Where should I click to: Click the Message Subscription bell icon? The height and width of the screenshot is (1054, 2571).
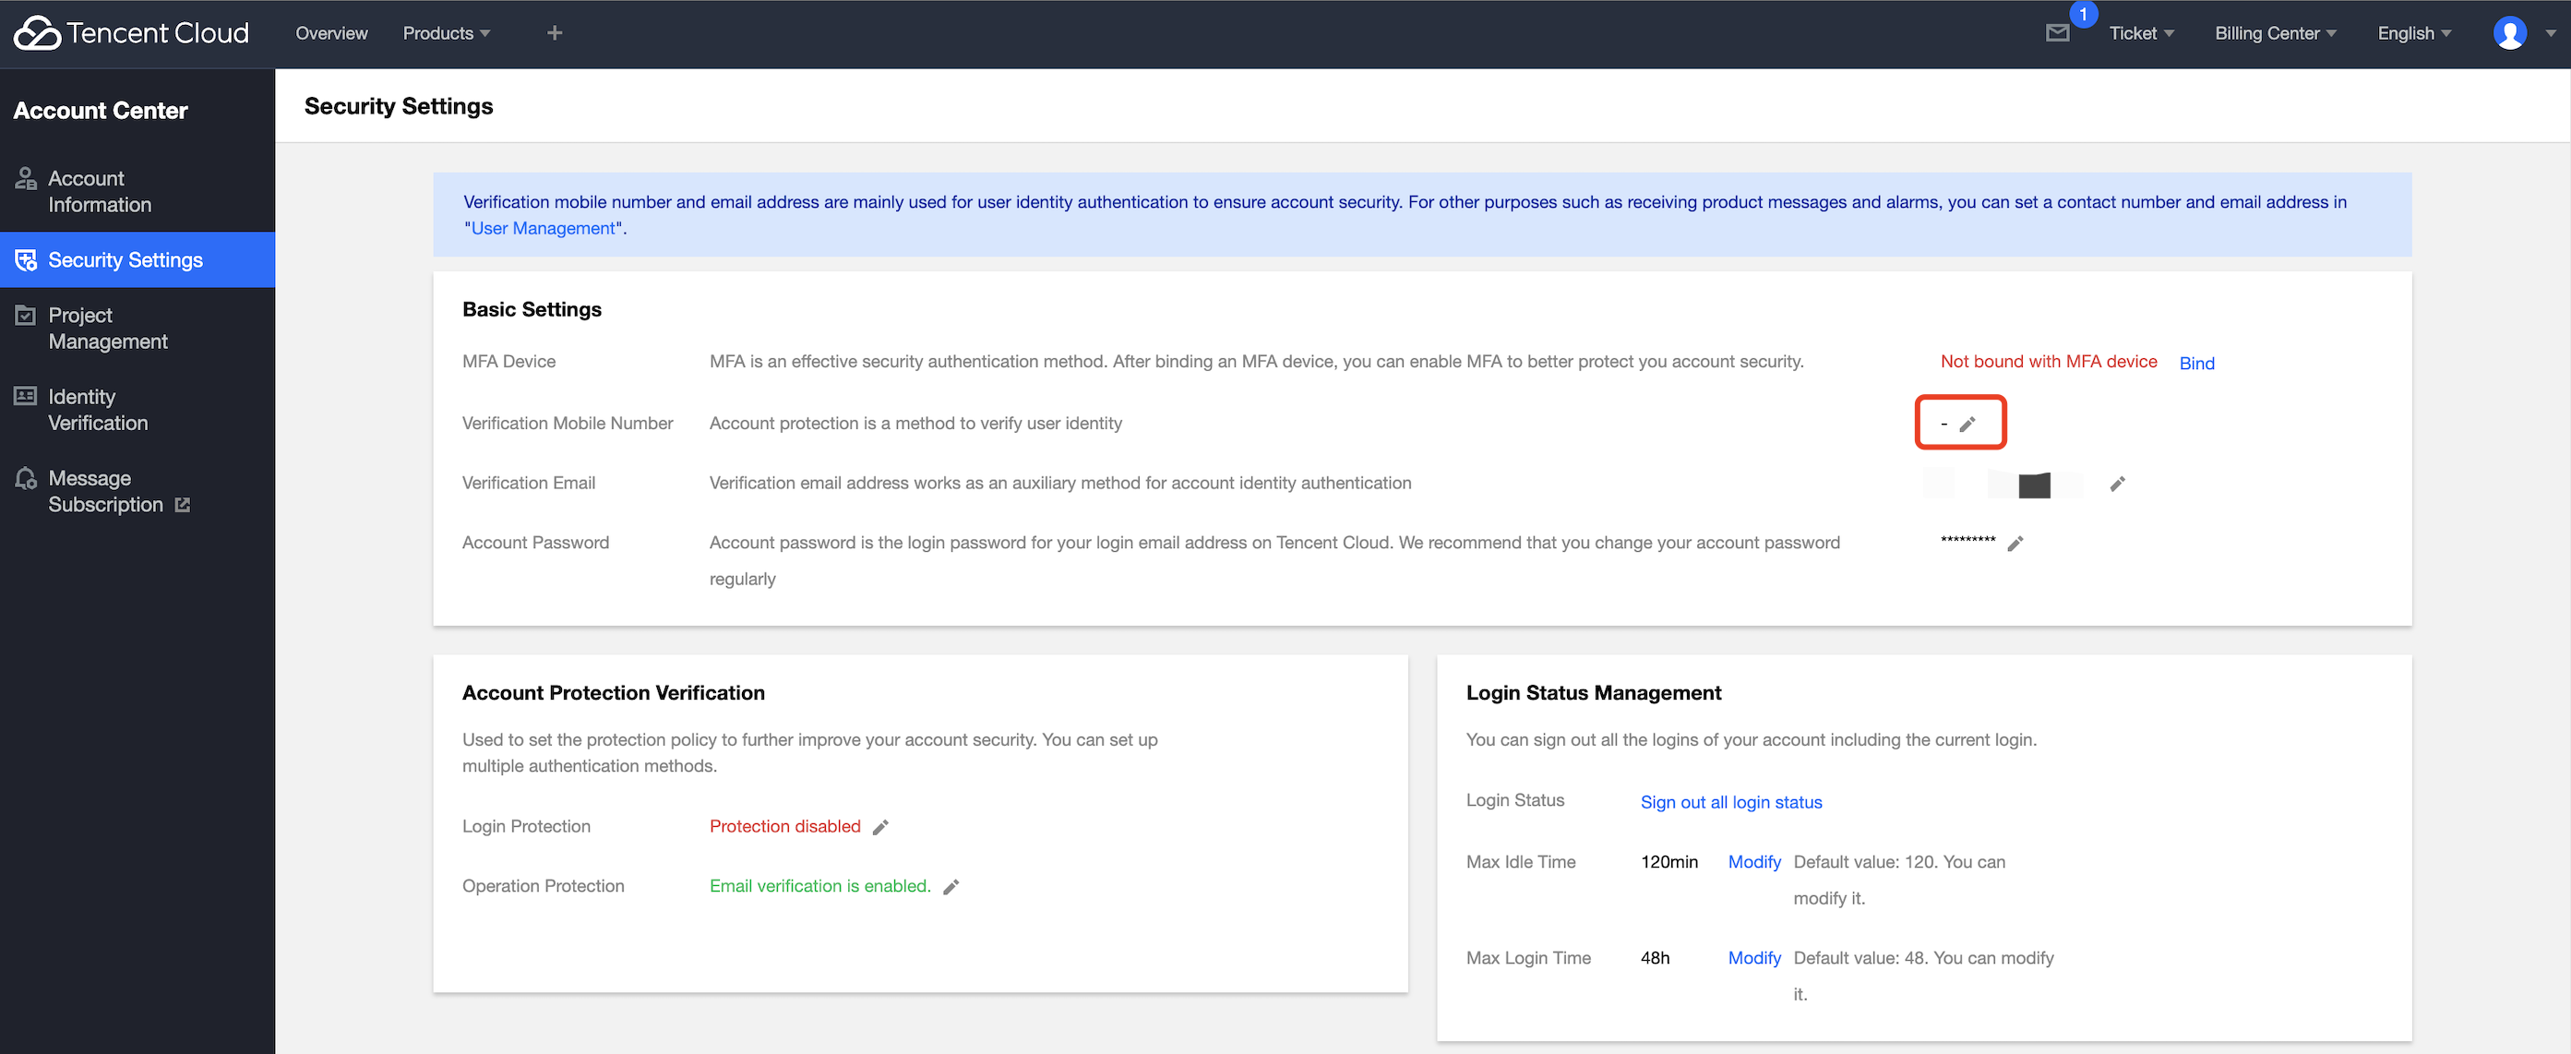pos(26,479)
